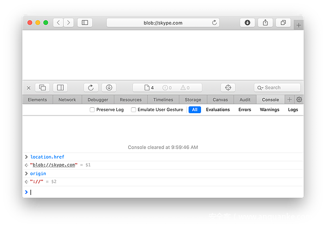The width and height of the screenshot is (326, 227).
Task: Add a new inspector tab
Action: pos(290,100)
